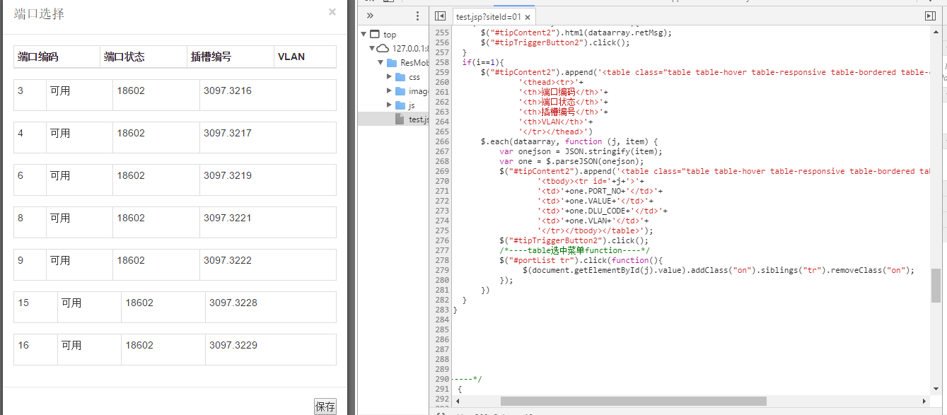947x415 pixels.
Task: Click the 插槽编号 column header
Action: (x=231, y=57)
